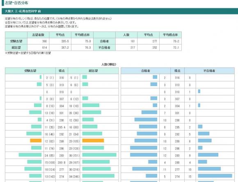Click the longest blue 不合格者 bar at score 274
This screenshot has width=238, height=182.
point(215,176)
